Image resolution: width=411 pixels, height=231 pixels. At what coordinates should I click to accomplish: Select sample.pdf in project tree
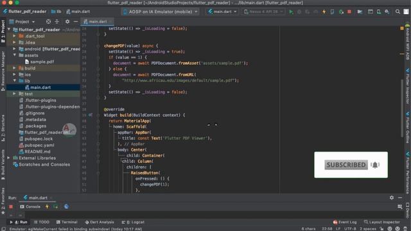[39, 62]
